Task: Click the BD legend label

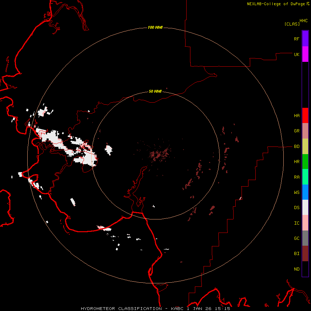Action: pos(296,147)
